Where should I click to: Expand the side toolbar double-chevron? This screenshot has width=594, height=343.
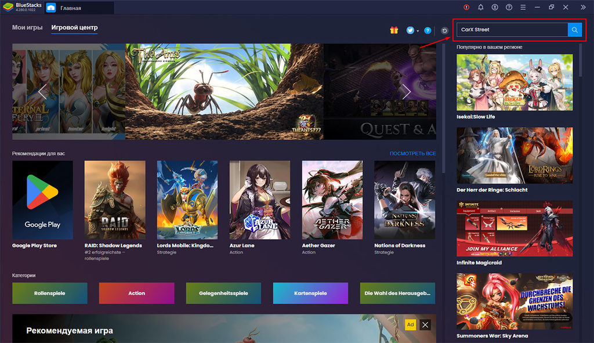click(583, 7)
